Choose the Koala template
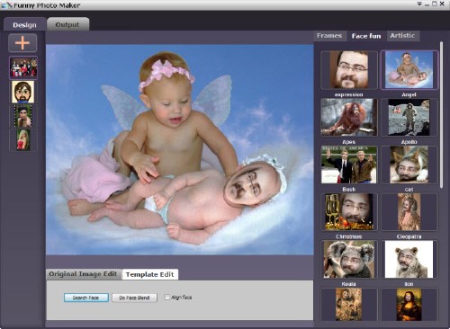This screenshot has width=450, height=329. (349, 259)
